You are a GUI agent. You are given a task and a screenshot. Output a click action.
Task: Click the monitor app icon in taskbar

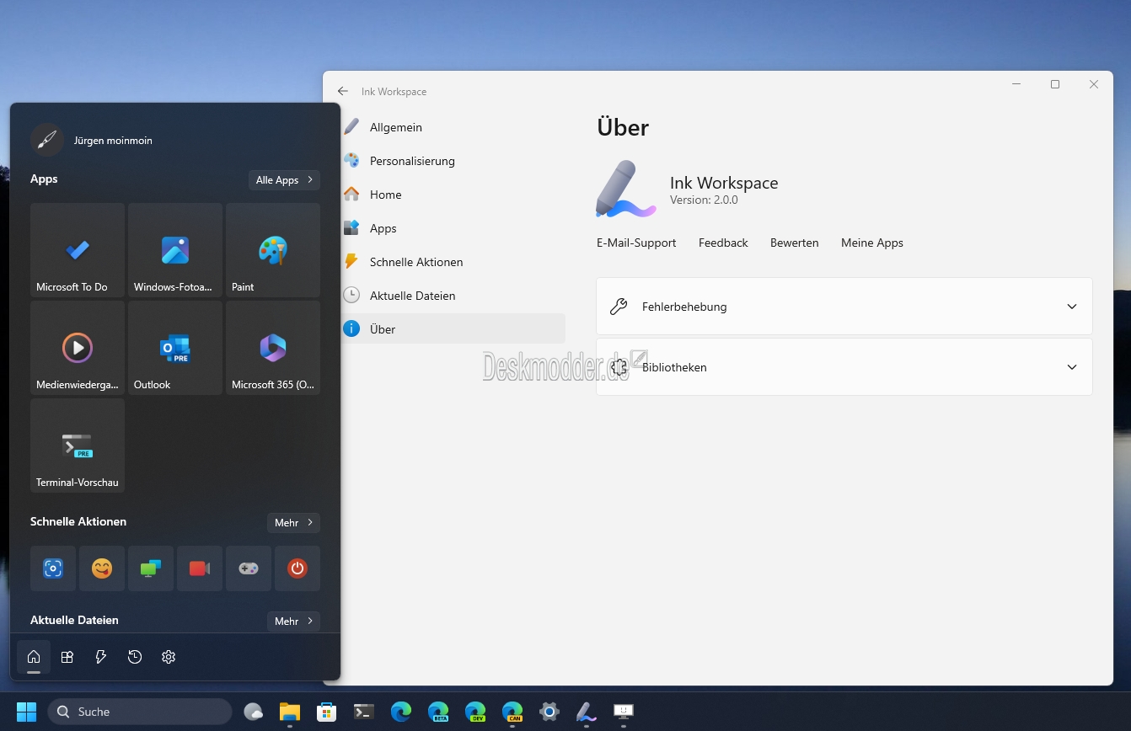pos(624,712)
